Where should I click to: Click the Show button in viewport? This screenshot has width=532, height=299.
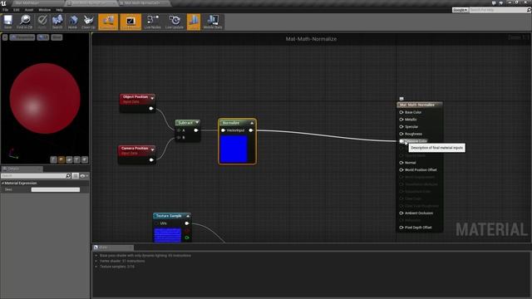pyautogui.click(x=57, y=37)
